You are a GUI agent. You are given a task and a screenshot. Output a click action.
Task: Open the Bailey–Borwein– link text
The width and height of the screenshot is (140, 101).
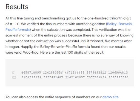tap(120, 24)
